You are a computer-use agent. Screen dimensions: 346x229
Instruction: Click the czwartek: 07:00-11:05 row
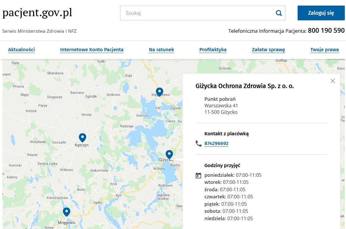tap(229, 197)
